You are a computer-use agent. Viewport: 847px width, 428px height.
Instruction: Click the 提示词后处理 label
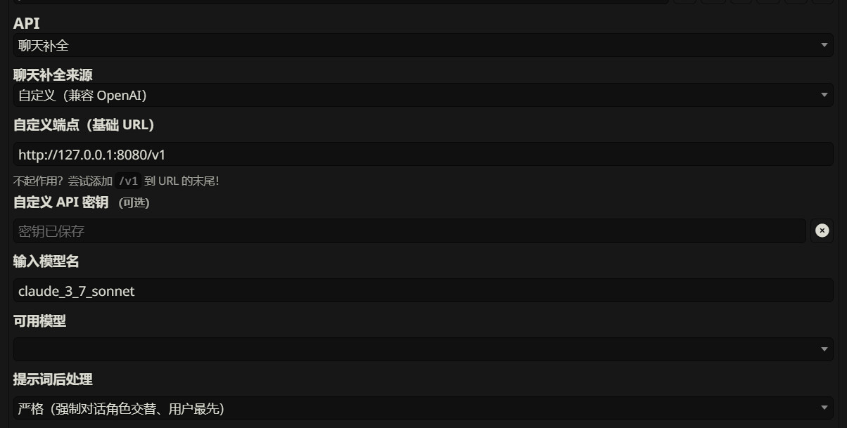53,380
